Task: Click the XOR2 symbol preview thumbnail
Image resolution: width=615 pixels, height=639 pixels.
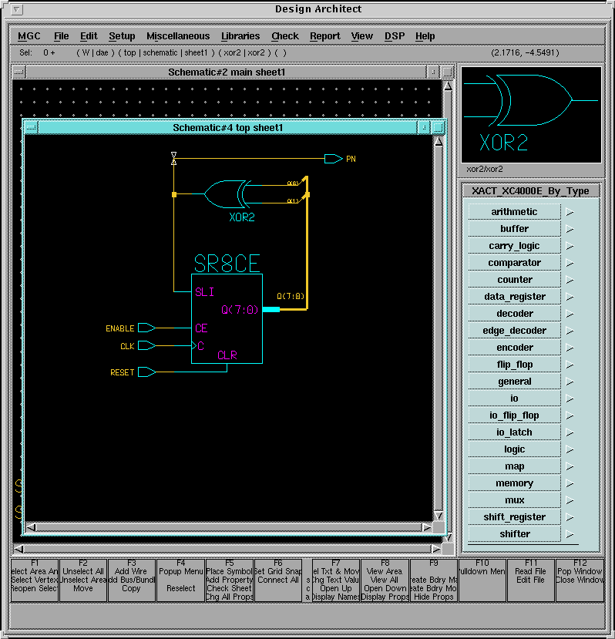Action: pos(531,113)
